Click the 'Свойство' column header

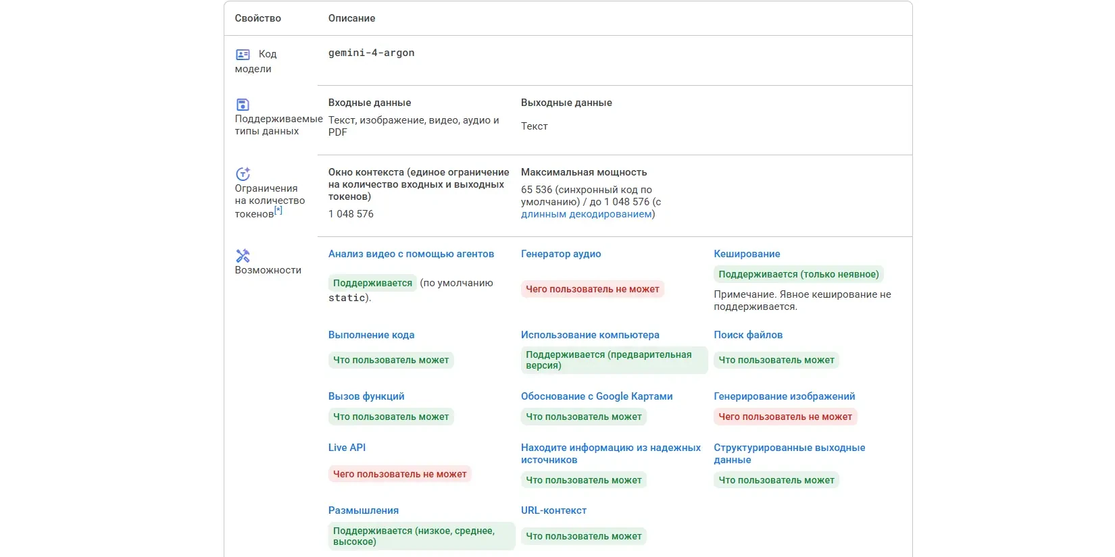click(258, 18)
